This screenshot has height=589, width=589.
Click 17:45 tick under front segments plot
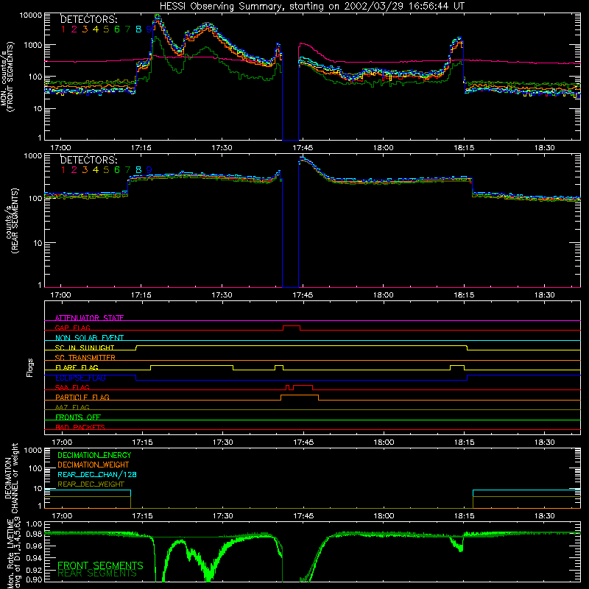tap(303, 148)
